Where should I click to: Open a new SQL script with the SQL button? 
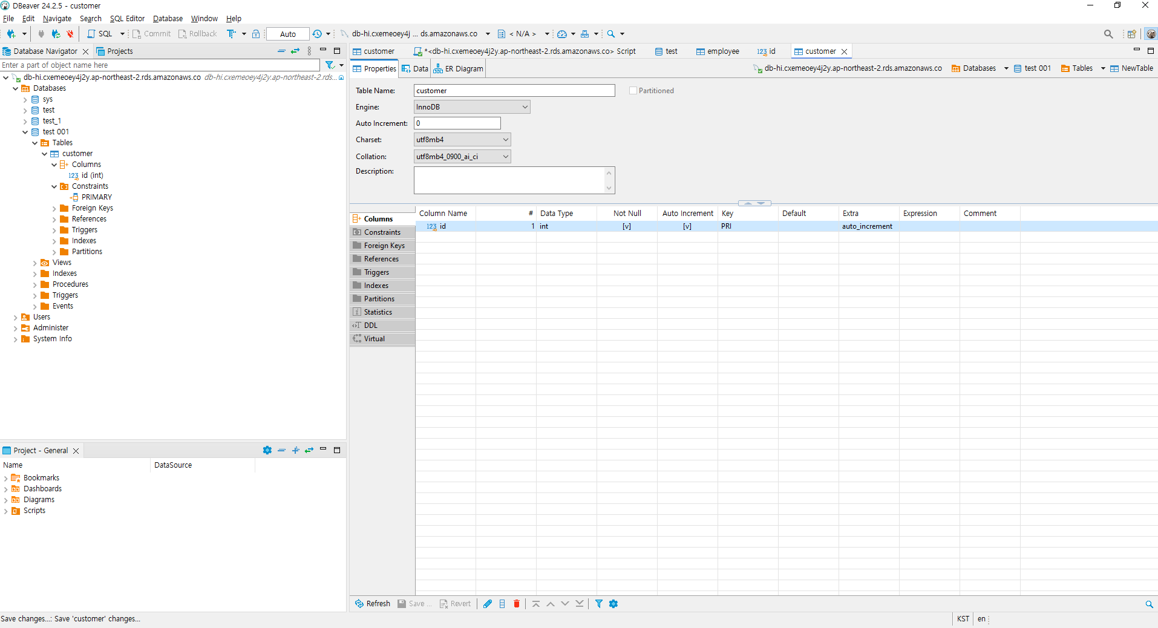pyautogui.click(x=100, y=34)
